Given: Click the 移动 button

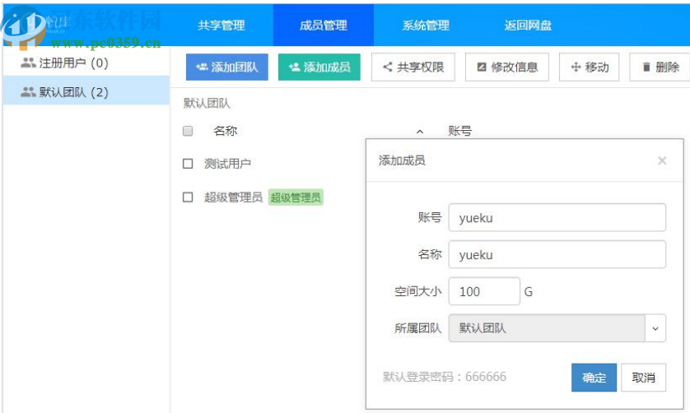Looking at the screenshot, I should pos(590,67).
